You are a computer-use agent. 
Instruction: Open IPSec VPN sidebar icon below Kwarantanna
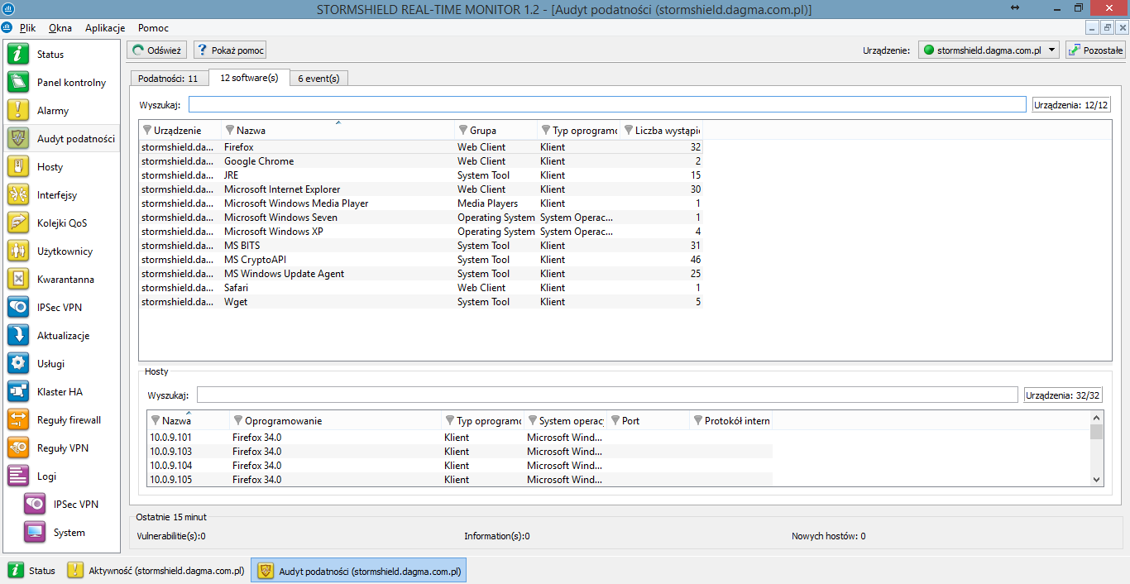18,308
